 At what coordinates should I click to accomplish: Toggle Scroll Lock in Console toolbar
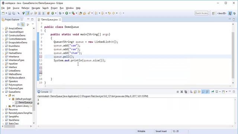(x=195, y=92)
